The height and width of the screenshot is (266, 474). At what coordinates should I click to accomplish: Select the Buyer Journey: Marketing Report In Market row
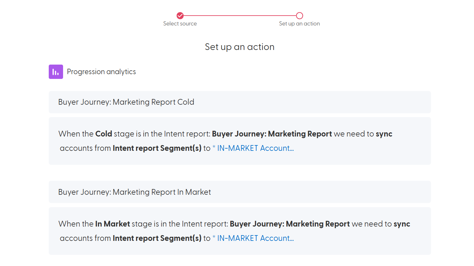240,192
